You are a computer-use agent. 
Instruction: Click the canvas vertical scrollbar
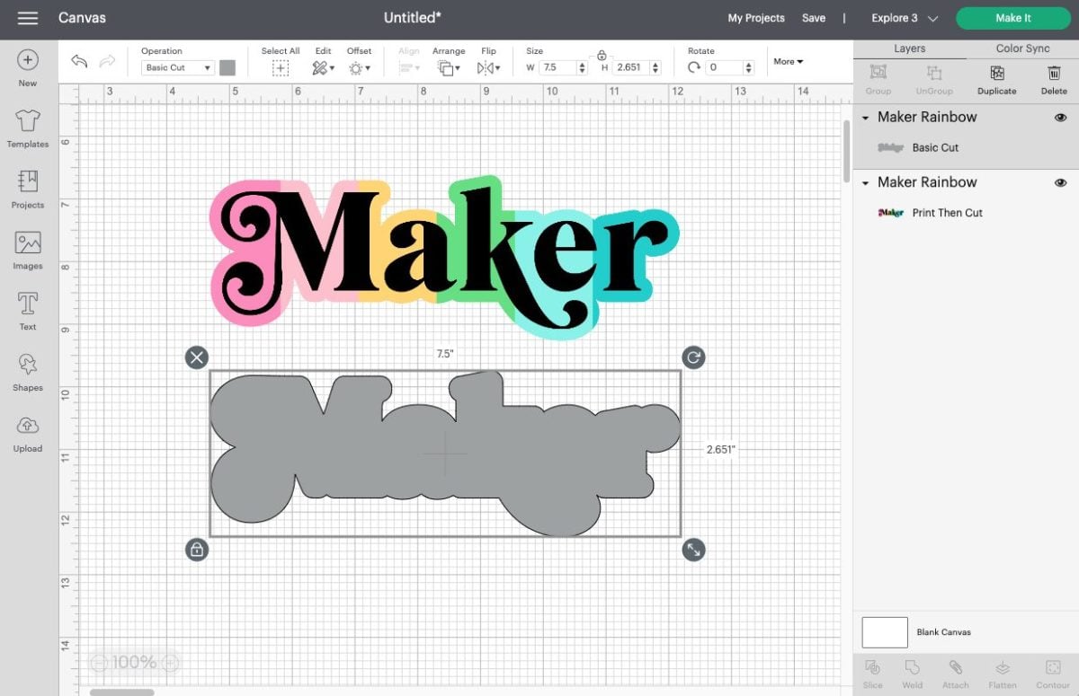pos(846,150)
